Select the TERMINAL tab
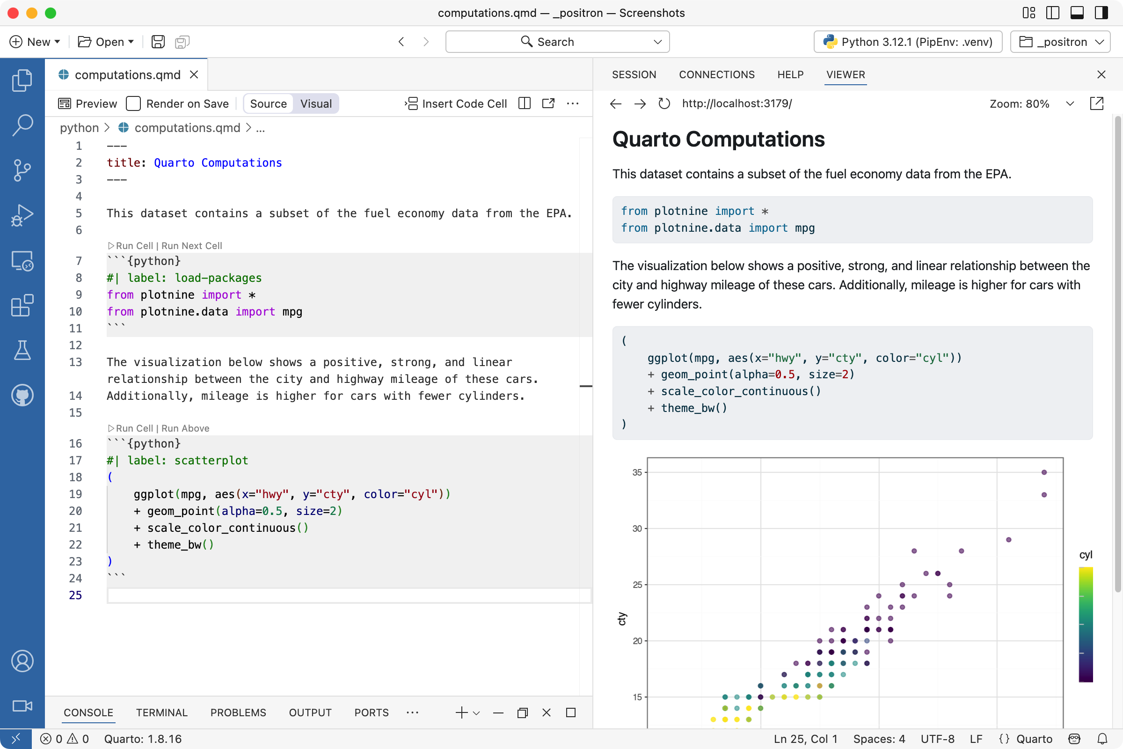The height and width of the screenshot is (749, 1123). click(161, 712)
